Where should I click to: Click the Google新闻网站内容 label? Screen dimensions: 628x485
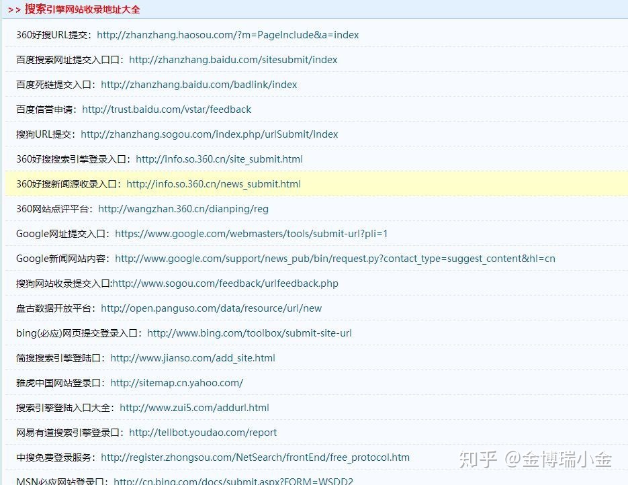(61, 259)
